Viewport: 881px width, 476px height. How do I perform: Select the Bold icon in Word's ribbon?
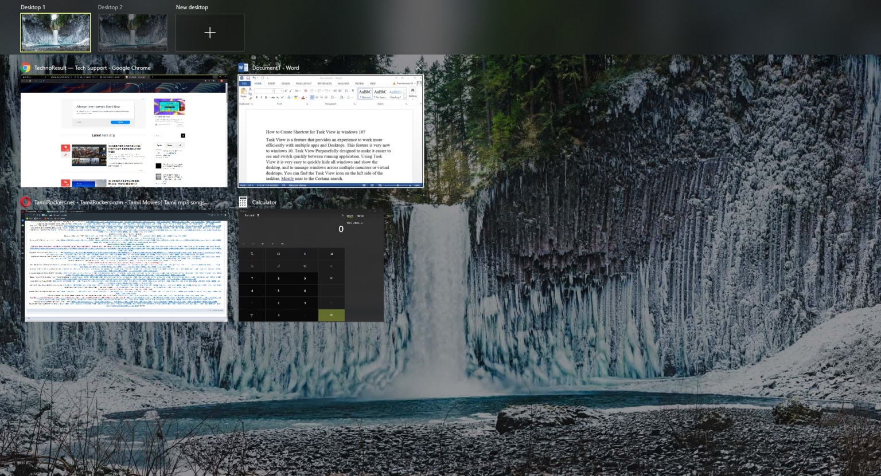(x=256, y=97)
